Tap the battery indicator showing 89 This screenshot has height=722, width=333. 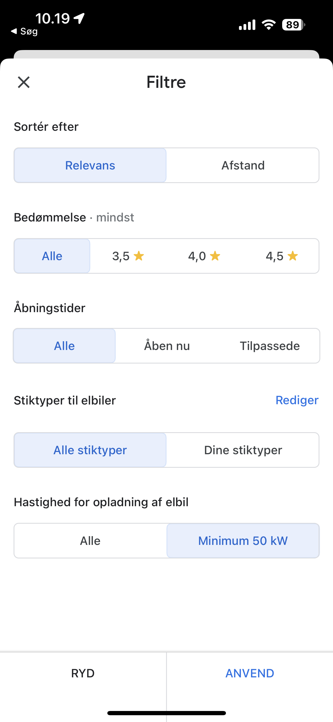(x=293, y=25)
